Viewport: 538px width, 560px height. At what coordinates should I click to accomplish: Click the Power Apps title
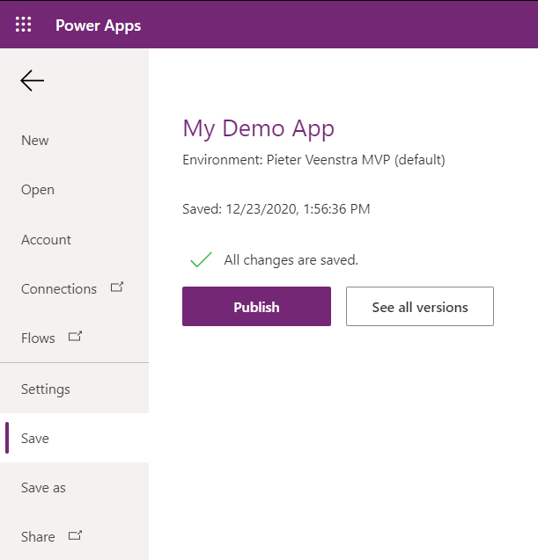tap(99, 25)
